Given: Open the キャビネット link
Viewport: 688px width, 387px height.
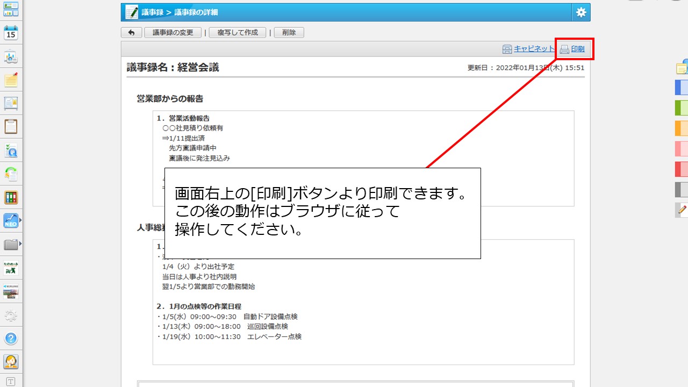Looking at the screenshot, I should [x=533, y=49].
